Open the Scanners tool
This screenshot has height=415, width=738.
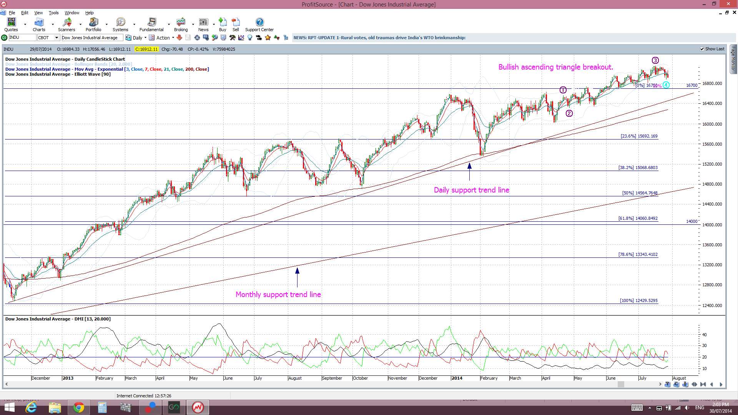click(66, 25)
